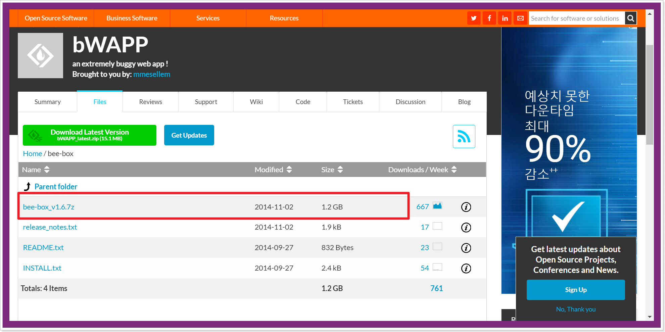Open the Code tab
The height and width of the screenshot is (332, 665).
tap(303, 102)
